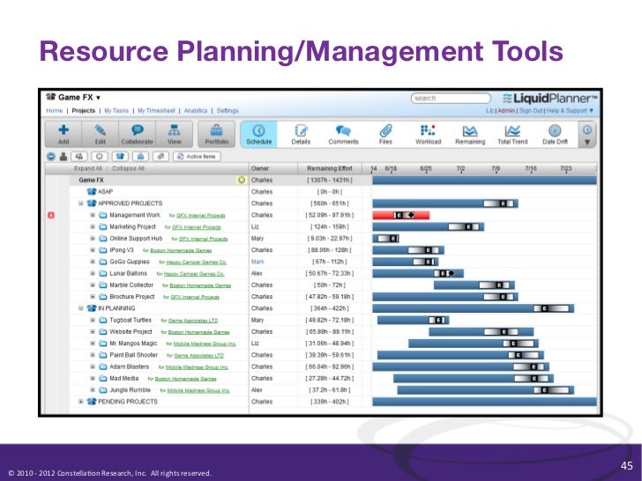Screen dimensions: 642x481
Task: Open the View hierarchy tool
Action: pyautogui.click(x=174, y=134)
